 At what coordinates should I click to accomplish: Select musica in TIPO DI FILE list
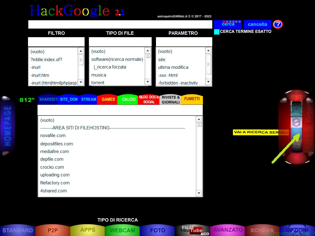click(99, 75)
